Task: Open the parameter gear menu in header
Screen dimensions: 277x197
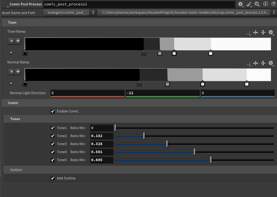Action: (x=241, y=4)
